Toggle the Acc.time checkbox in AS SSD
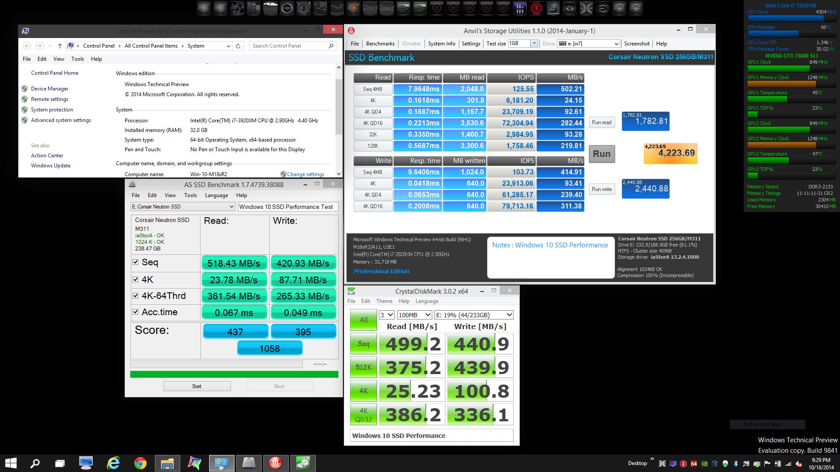Image resolution: width=840 pixels, height=472 pixels. [136, 312]
